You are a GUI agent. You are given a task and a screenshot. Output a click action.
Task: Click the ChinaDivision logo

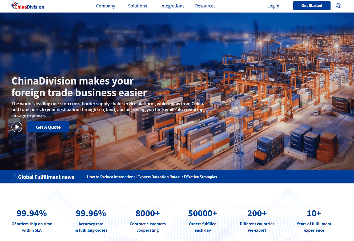tap(28, 6)
